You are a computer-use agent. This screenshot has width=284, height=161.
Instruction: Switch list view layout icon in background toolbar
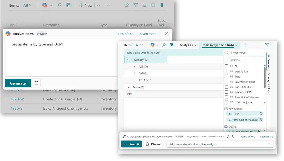click(x=144, y=5)
